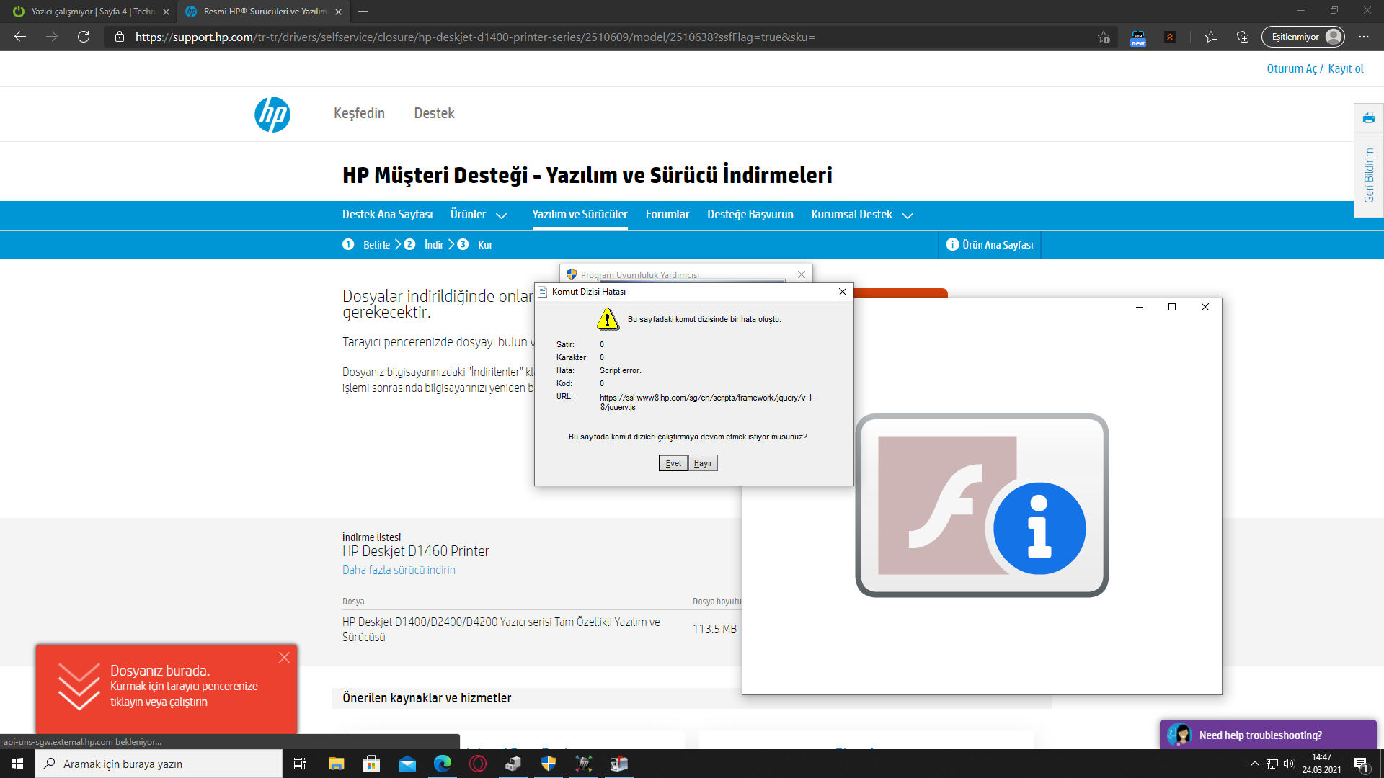Open the Forumlar menu item

click(x=667, y=215)
